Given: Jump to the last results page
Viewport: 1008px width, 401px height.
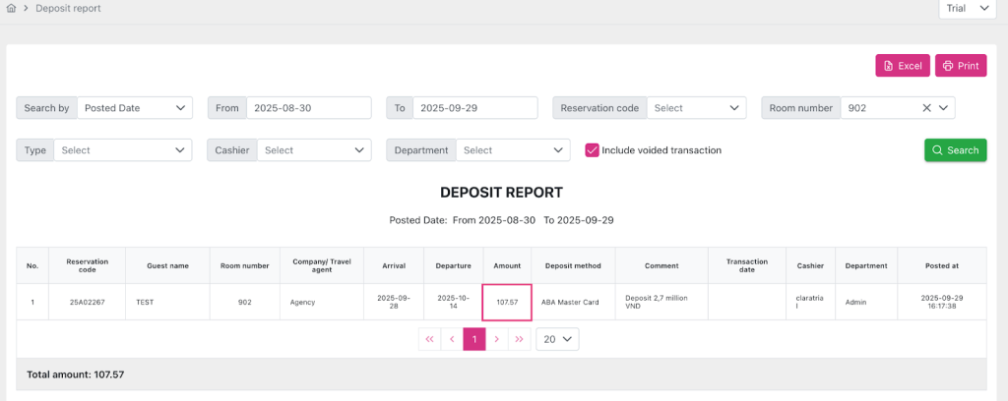Looking at the screenshot, I should point(520,339).
